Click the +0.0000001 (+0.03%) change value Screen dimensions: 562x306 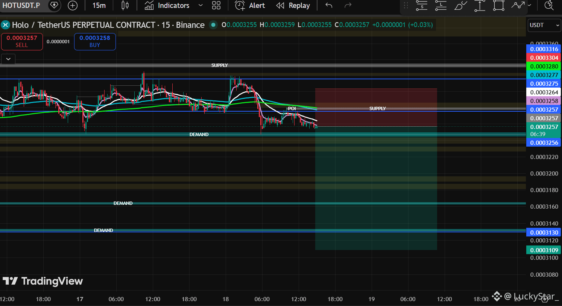(x=403, y=25)
